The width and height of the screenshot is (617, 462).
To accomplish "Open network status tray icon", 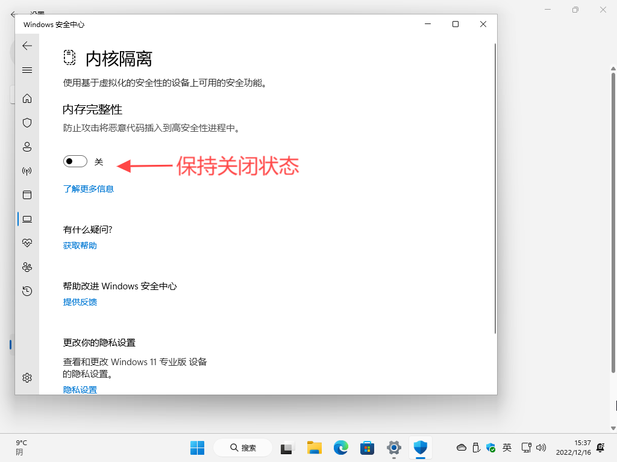I will [x=526, y=448].
